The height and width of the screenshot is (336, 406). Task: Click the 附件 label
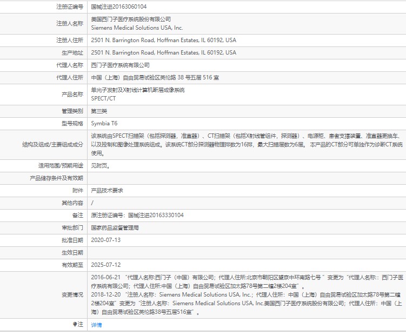78,191
